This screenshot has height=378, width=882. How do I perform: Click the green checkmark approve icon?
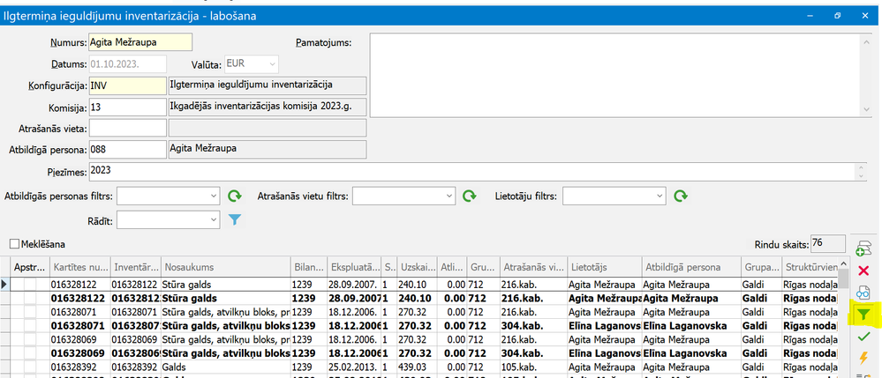click(x=863, y=337)
